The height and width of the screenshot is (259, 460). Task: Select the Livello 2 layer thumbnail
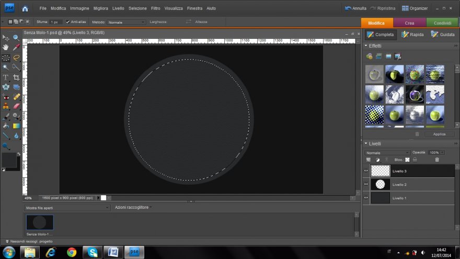click(381, 184)
